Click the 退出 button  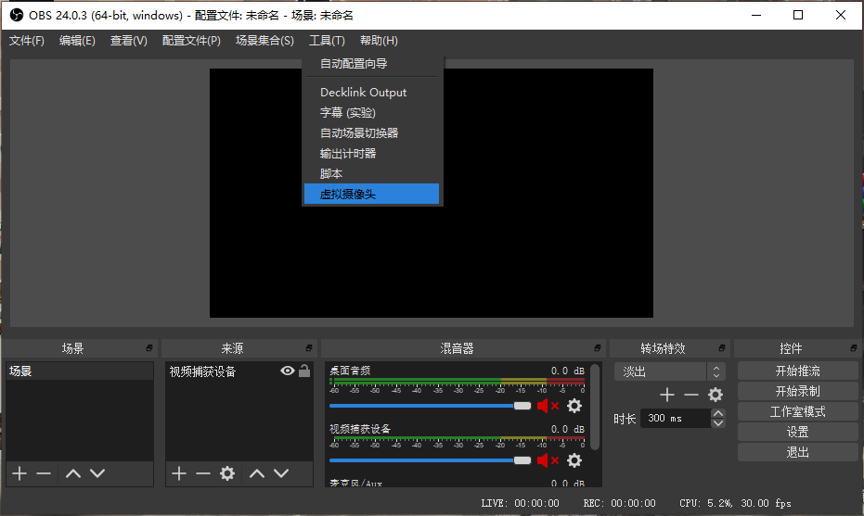(x=797, y=452)
